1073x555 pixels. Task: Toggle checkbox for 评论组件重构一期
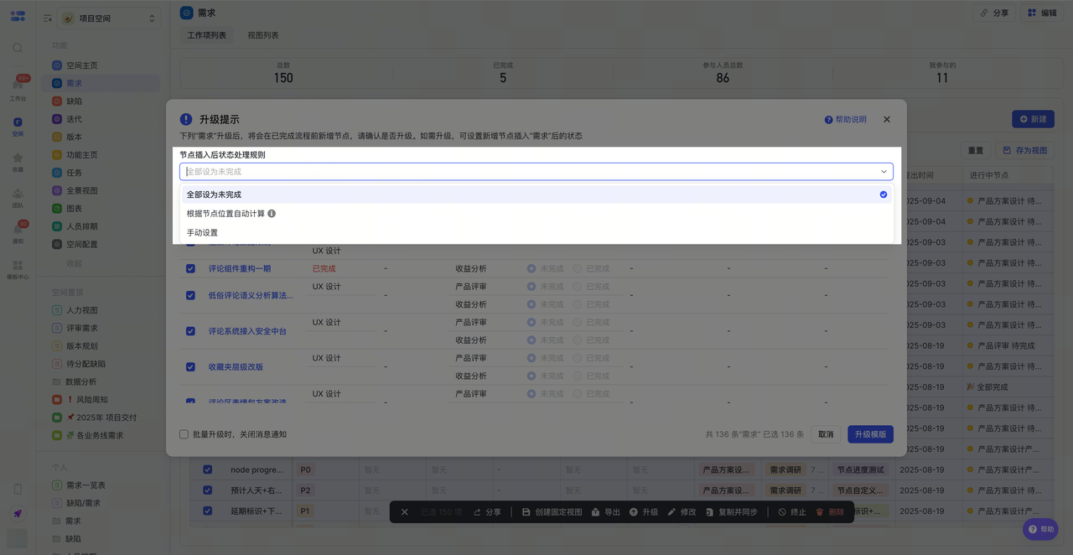click(x=190, y=268)
